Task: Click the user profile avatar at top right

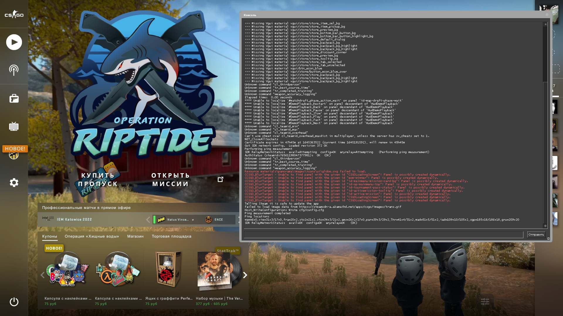Action: point(549,14)
